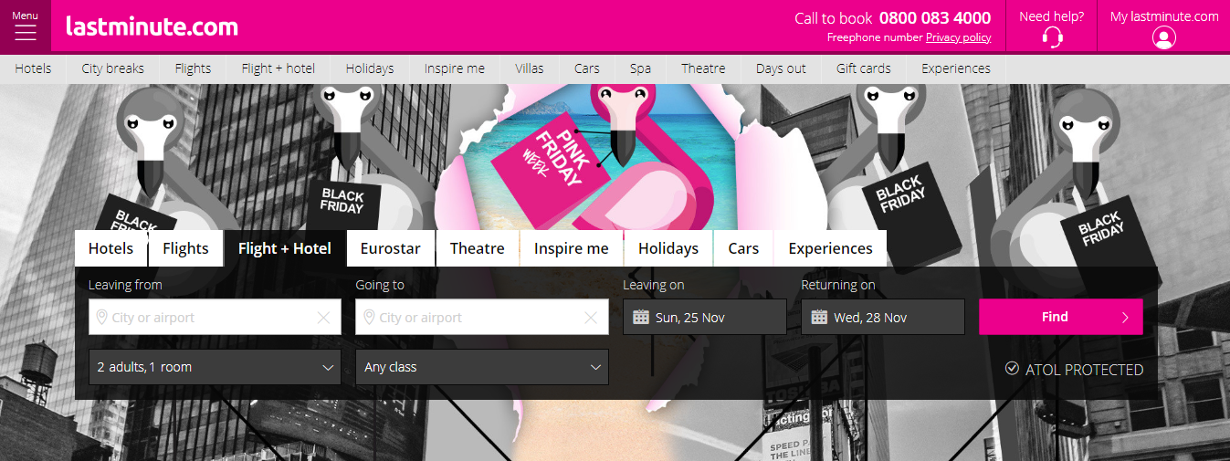
Task: Click the pink Find button
Action: click(x=1061, y=317)
